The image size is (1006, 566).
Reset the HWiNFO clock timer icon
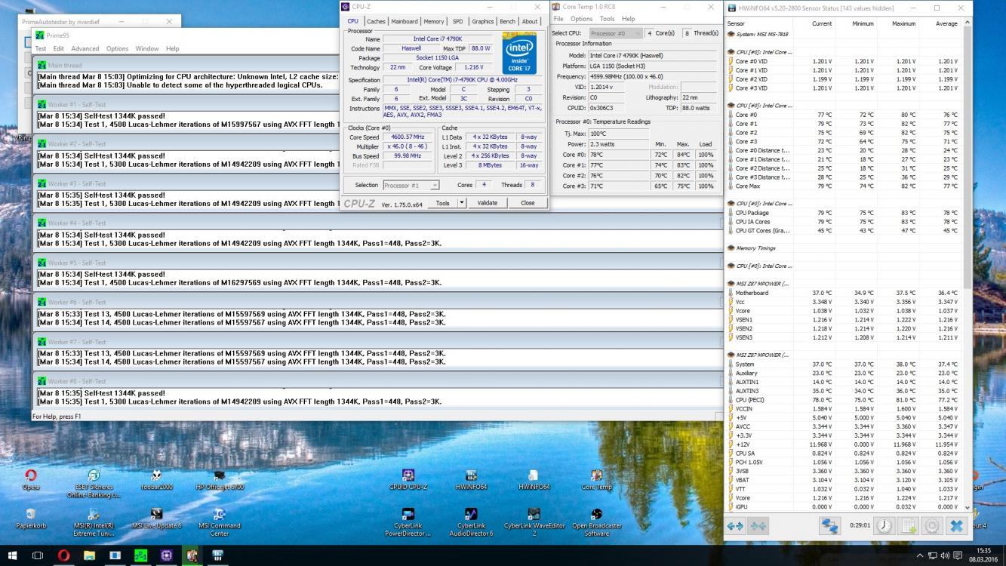point(884,526)
